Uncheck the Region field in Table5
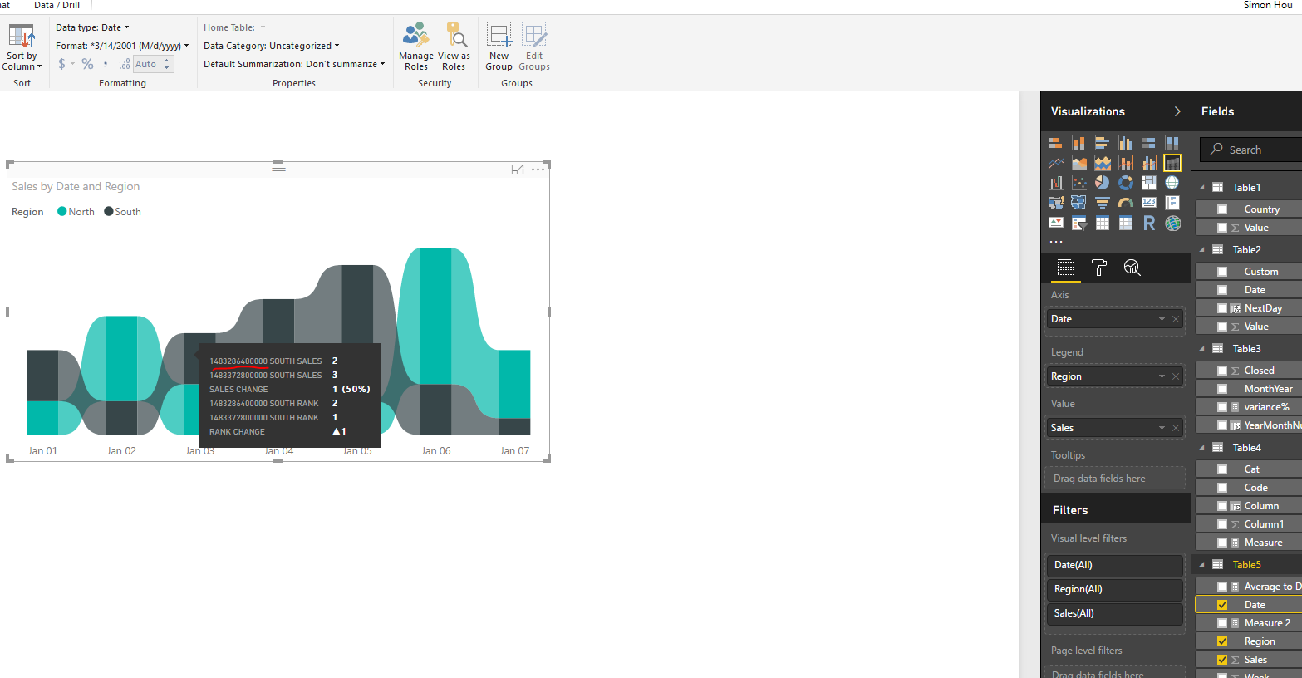Screen dimensions: 1302x678 [1222, 641]
